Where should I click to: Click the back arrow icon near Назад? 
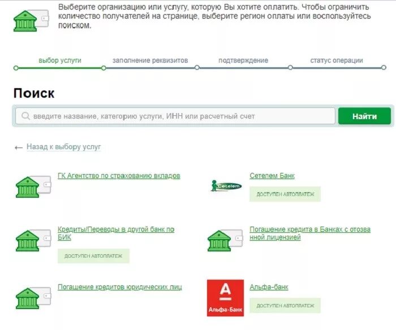19,147
